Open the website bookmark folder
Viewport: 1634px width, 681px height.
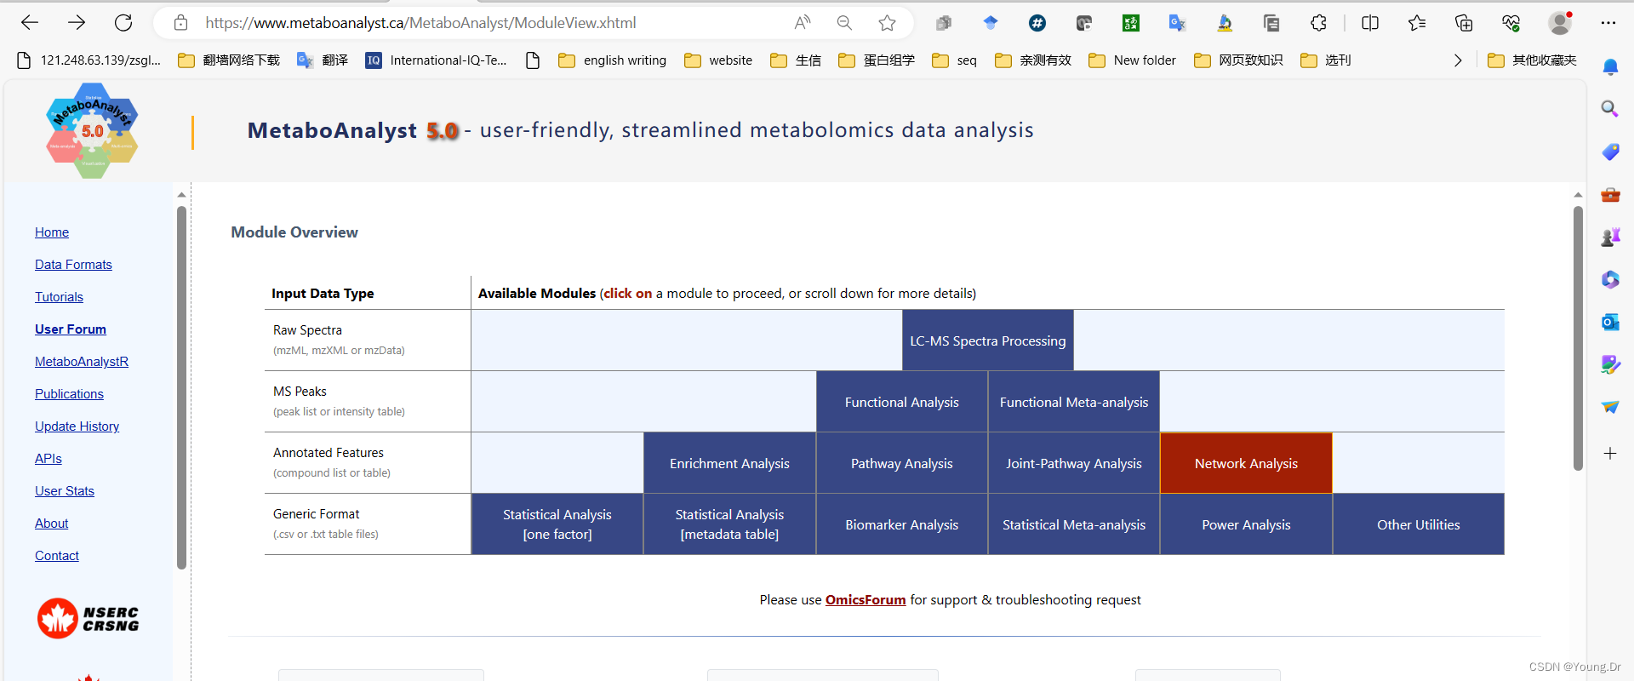point(719,60)
